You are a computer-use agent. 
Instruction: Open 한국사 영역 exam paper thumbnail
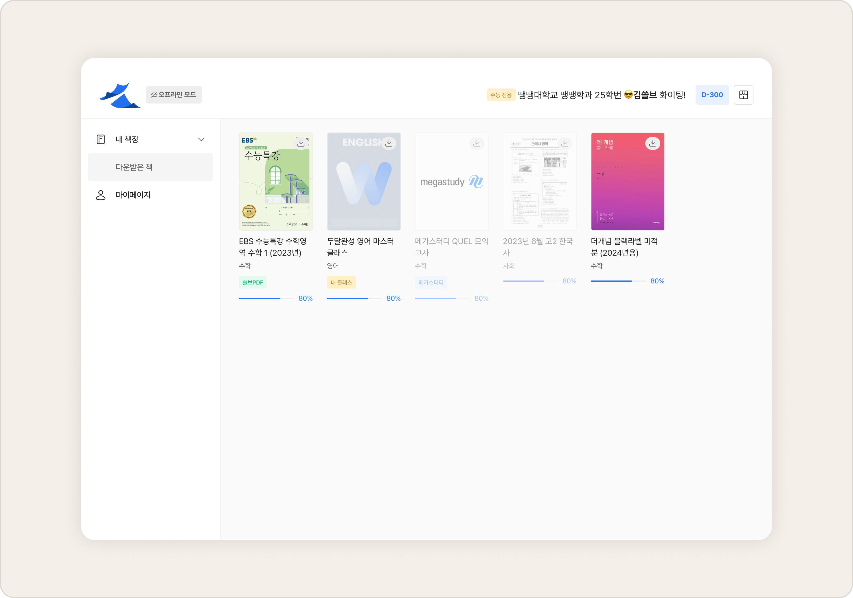click(539, 182)
